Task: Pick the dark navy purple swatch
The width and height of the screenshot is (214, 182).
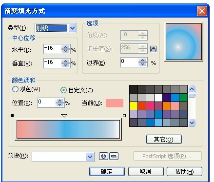Action: 167,98
